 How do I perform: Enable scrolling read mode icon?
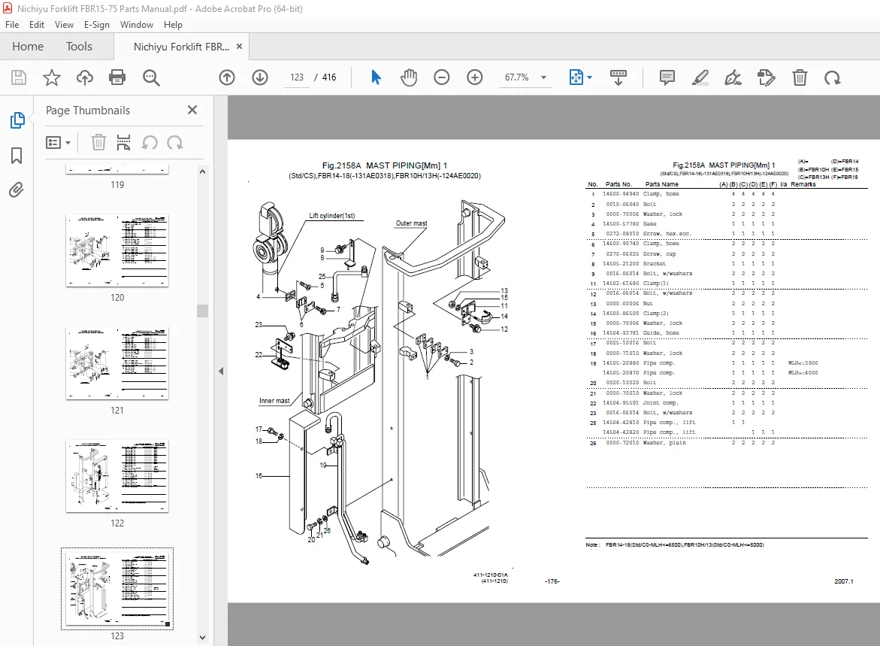click(x=618, y=77)
